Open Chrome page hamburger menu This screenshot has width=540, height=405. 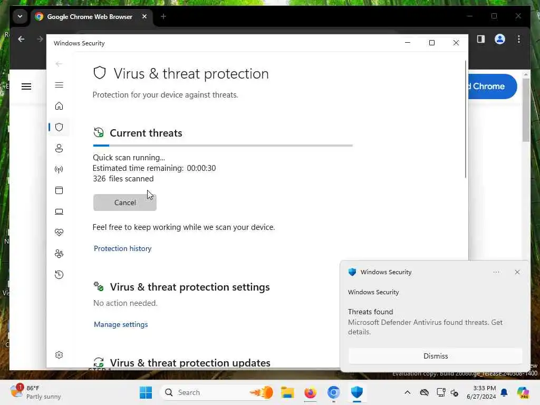tap(26, 86)
